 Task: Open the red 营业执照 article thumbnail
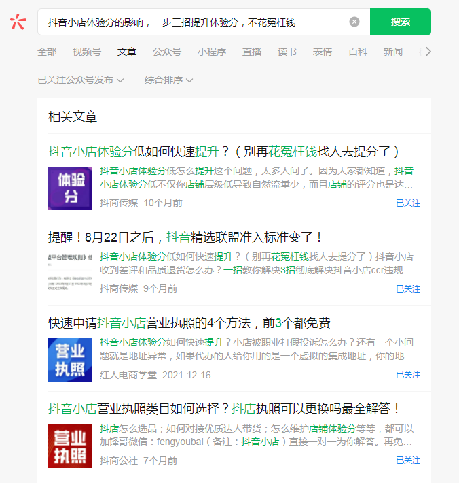[x=70, y=446]
